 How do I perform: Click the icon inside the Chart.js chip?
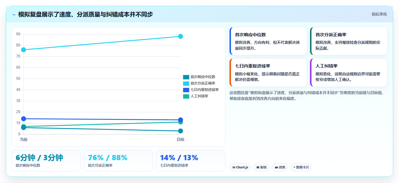coord(234,168)
